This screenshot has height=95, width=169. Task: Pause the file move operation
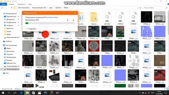(x=68, y=20)
